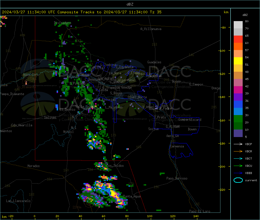Pick the bright green 20-30 dBZ swatch
Image resolution: width=260 pixels, height=220 pixels.
[x=238, y=119]
